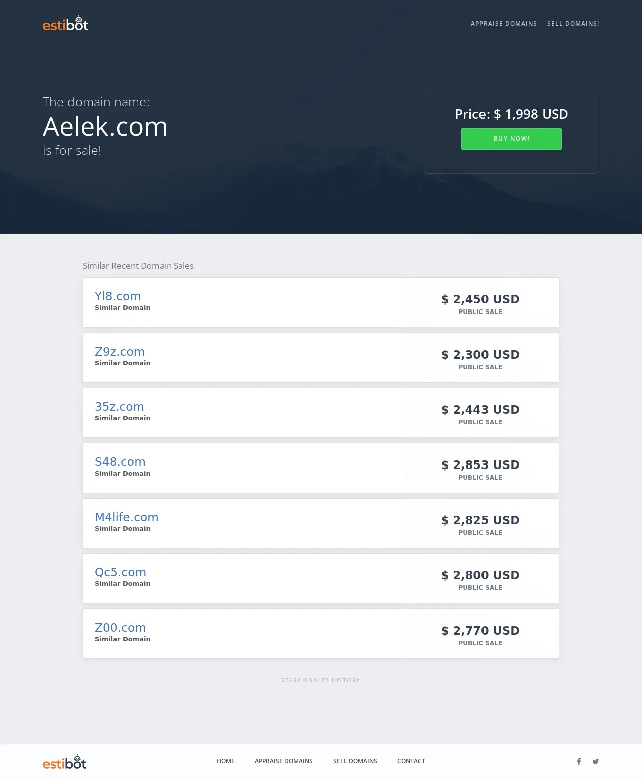This screenshot has height=779, width=642.
Task: Click the green Buy Now! button
Action: click(512, 139)
